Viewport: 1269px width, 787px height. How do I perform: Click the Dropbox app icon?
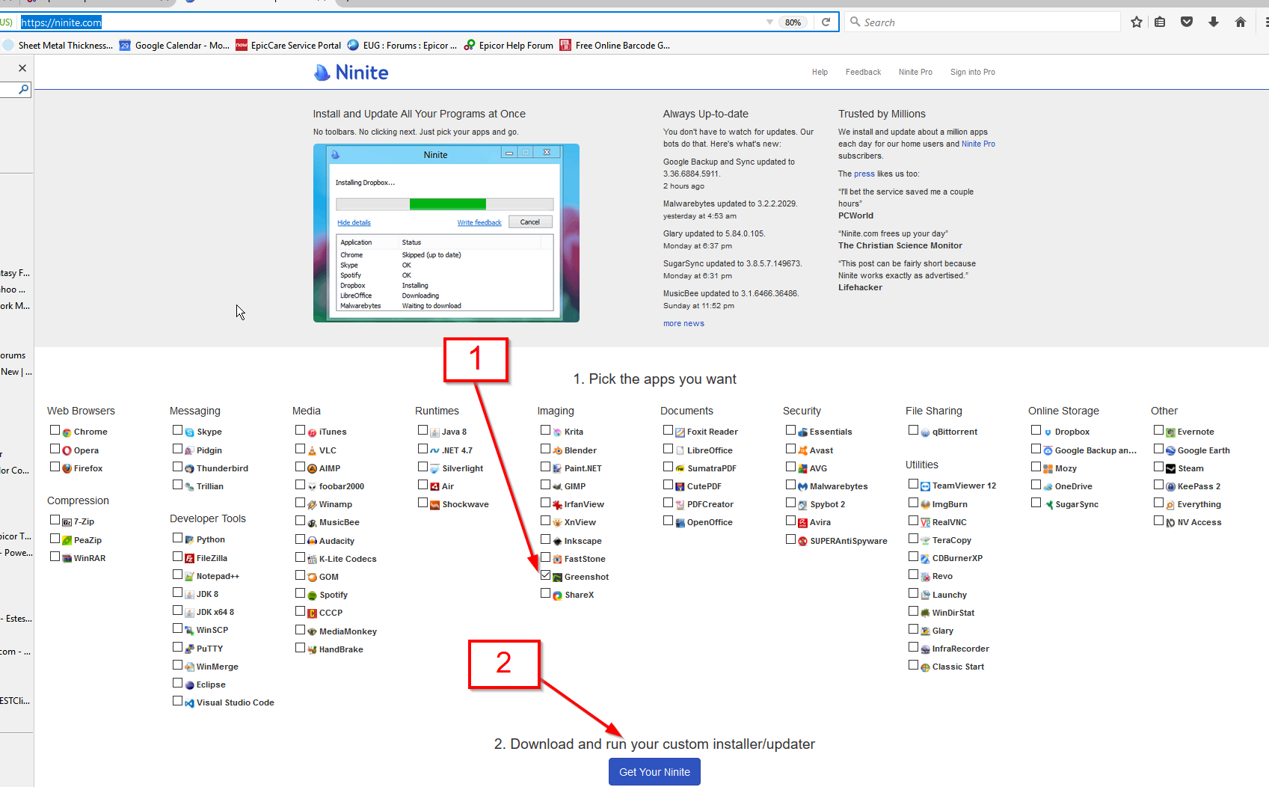click(x=1048, y=432)
